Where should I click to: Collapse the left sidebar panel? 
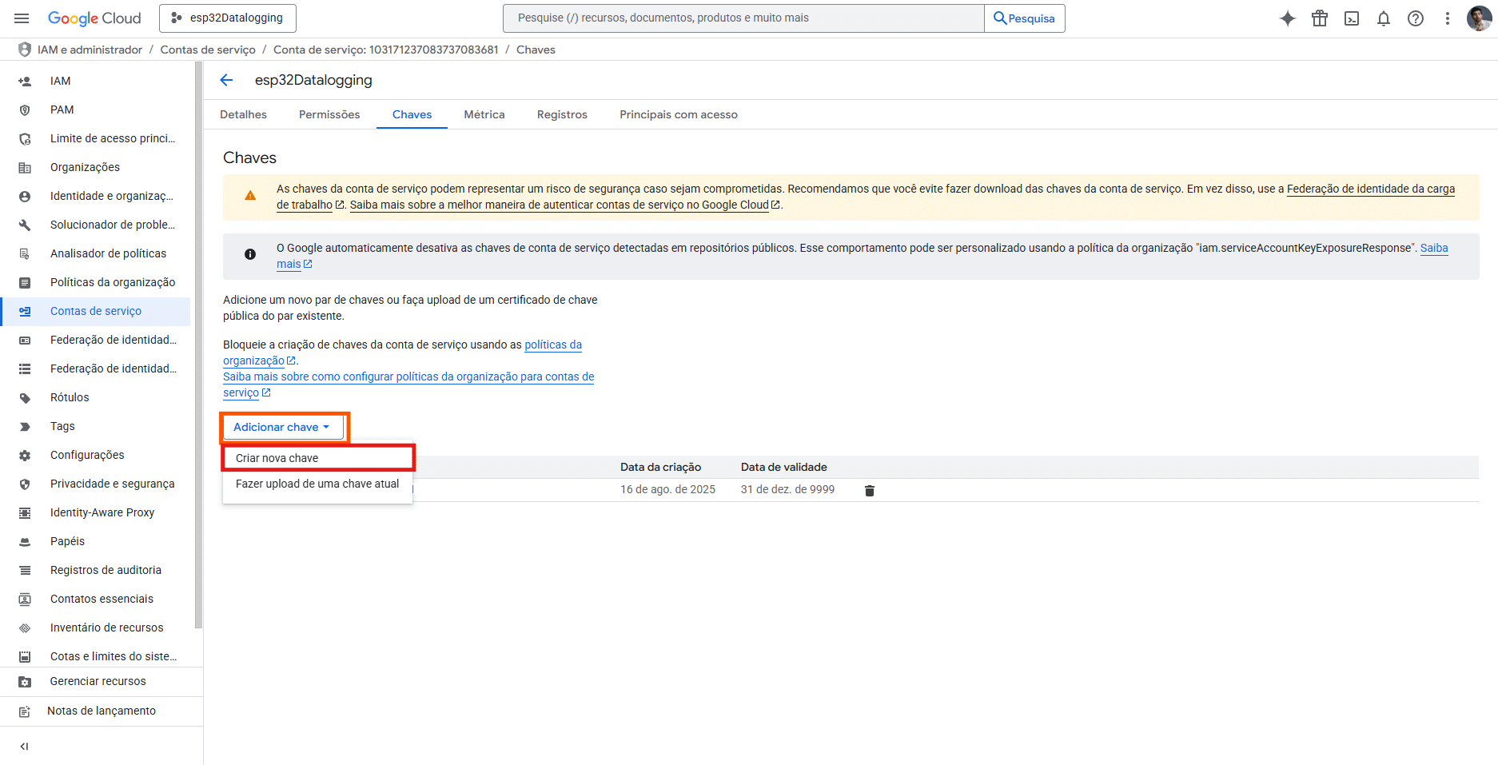24,747
